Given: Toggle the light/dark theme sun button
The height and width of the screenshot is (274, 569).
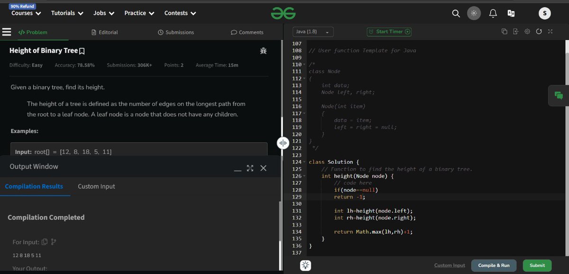Looking at the screenshot, I should click(474, 13).
